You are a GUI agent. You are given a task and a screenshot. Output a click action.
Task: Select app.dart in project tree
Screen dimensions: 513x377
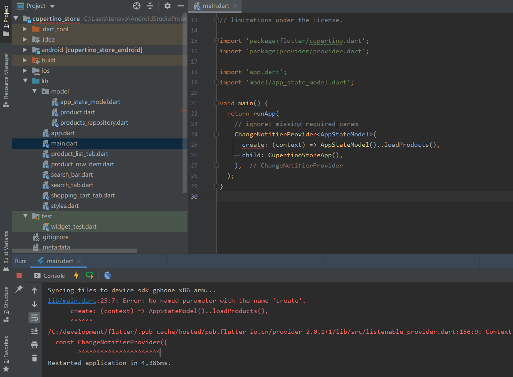click(x=63, y=133)
